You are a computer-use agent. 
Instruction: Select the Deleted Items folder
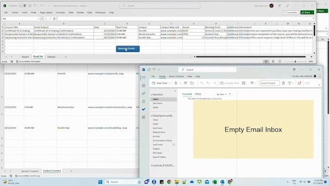[159, 132]
